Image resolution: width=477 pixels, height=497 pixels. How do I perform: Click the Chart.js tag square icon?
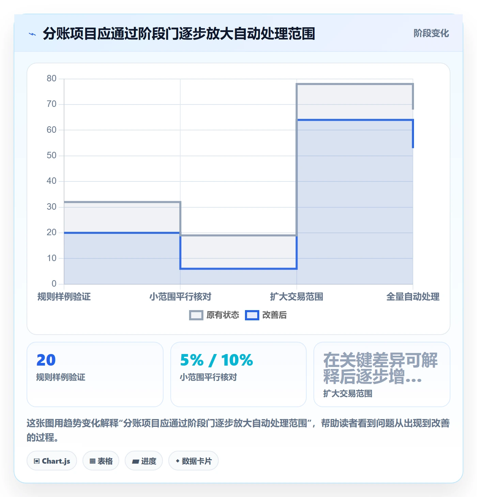tap(37, 461)
